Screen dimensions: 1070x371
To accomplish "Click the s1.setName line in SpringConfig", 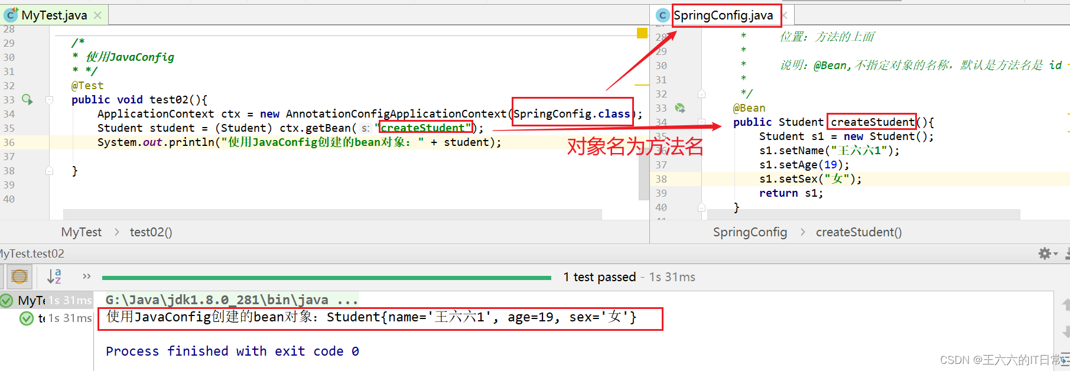I will (x=830, y=151).
